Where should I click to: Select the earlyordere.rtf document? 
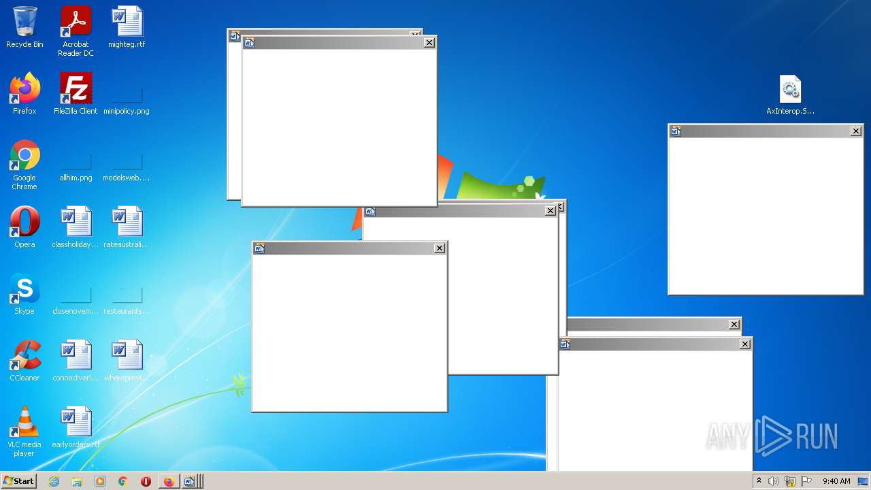click(x=76, y=427)
